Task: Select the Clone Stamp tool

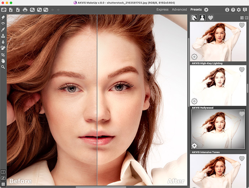Action: tap(3, 36)
